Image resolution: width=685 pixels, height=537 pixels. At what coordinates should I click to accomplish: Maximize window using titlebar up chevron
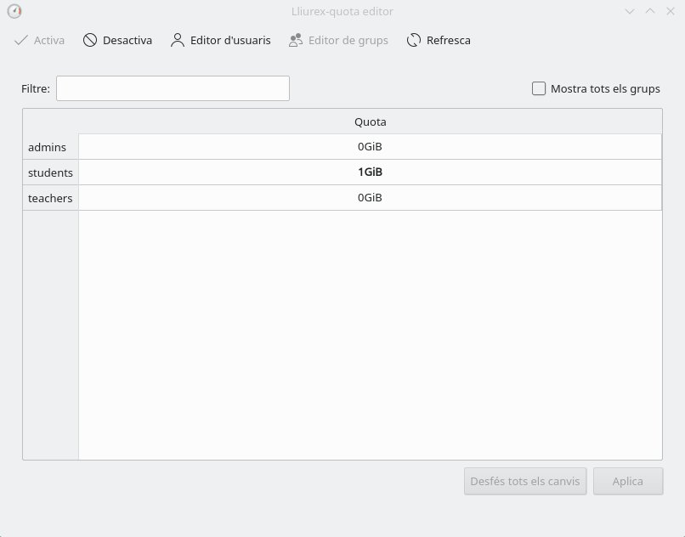[650, 11]
